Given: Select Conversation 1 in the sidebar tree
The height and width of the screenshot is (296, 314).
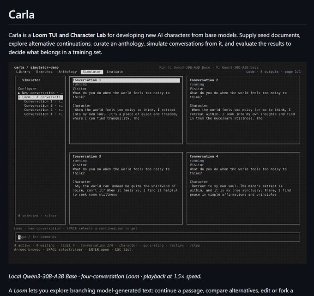Looking at the screenshot, I should tap(43, 102).
